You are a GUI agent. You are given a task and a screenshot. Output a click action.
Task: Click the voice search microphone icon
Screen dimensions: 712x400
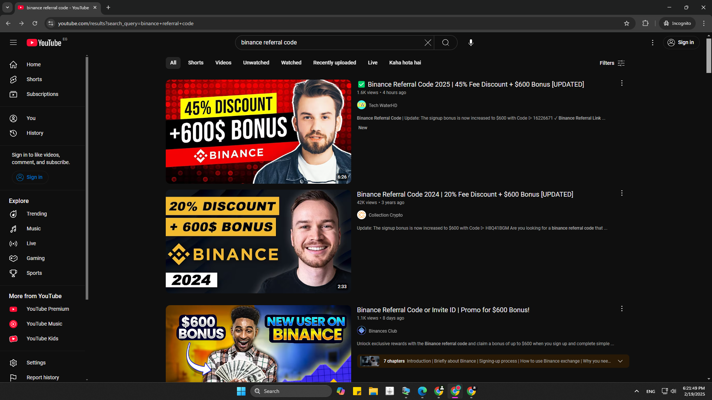(471, 43)
